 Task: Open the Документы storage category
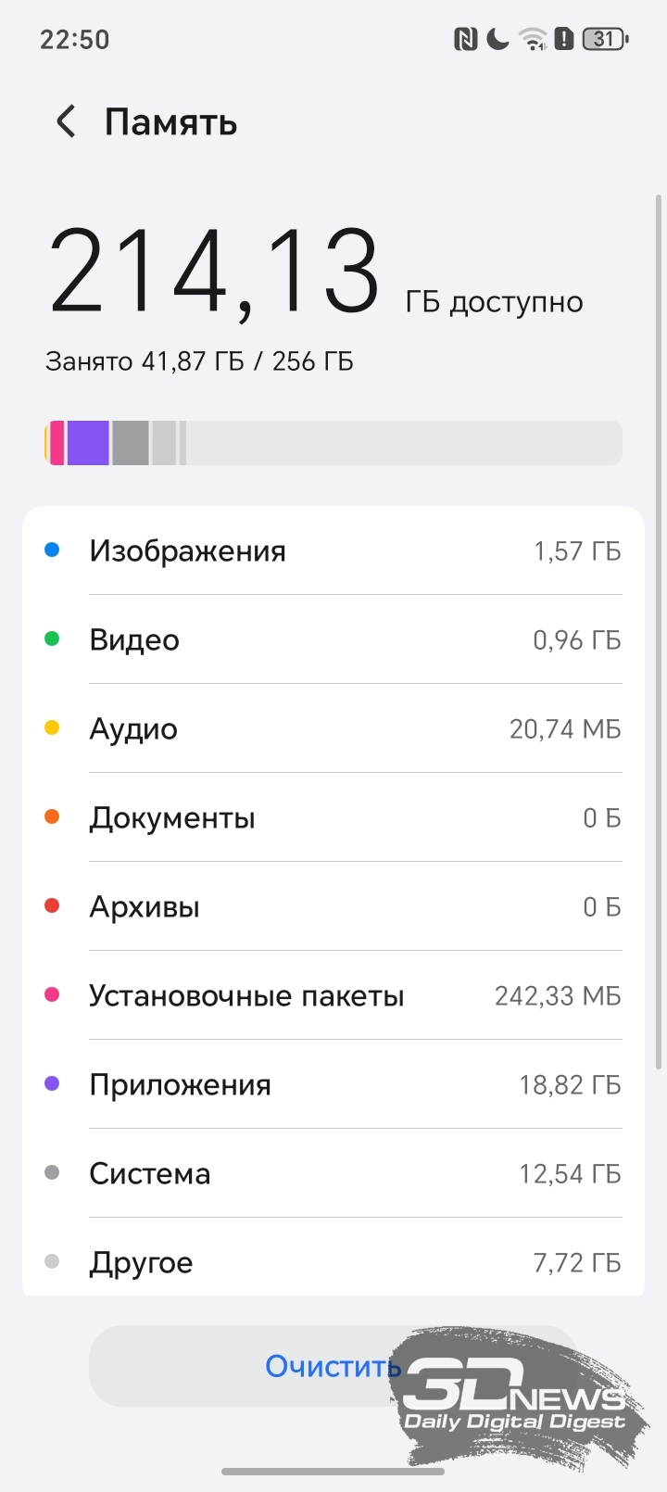[333, 818]
